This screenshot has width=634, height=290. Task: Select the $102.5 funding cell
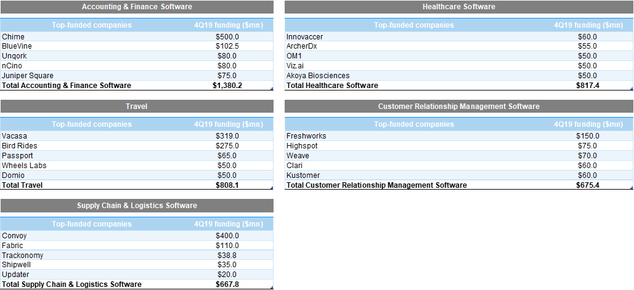pyautogui.click(x=228, y=46)
